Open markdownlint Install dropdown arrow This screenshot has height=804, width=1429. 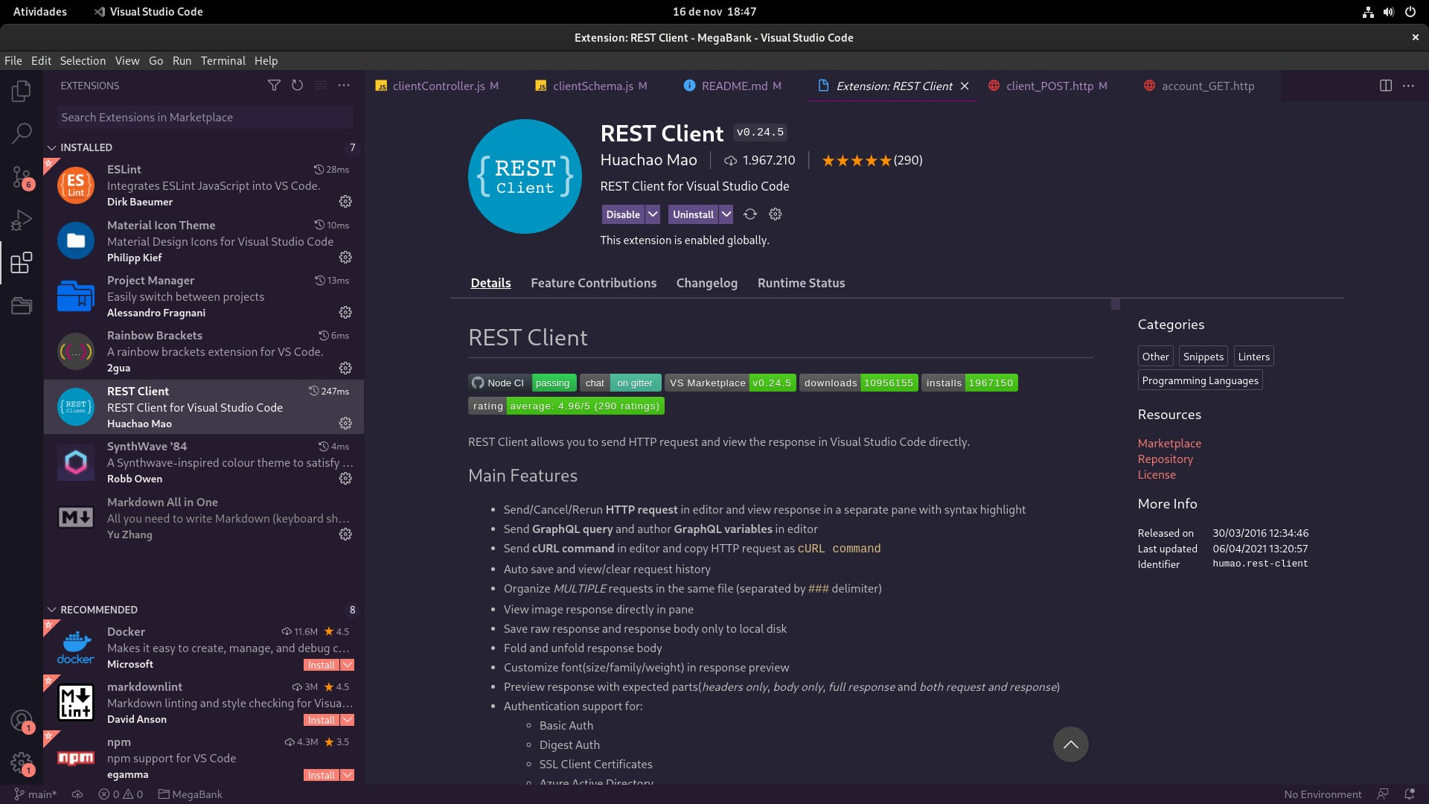tap(348, 720)
